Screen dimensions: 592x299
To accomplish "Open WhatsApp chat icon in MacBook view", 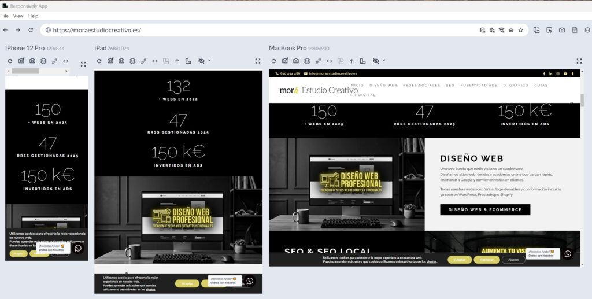I will coord(568,254).
